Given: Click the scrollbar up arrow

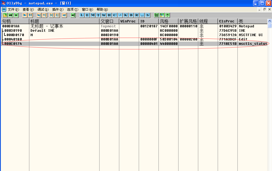Looking at the screenshot, I should (270, 21).
